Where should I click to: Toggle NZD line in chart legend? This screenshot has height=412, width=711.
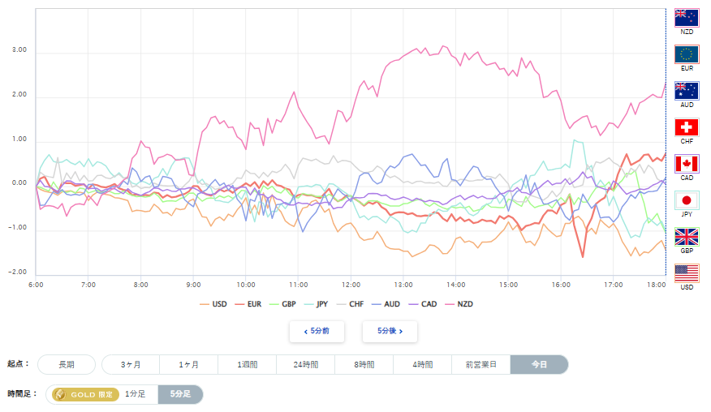tap(459, 304)
